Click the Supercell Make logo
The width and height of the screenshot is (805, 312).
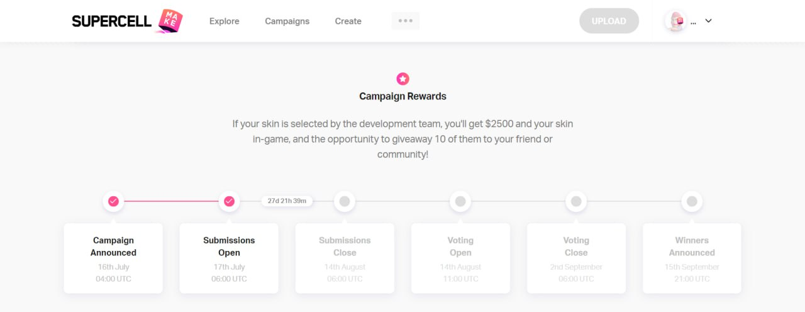coord(127,21)
